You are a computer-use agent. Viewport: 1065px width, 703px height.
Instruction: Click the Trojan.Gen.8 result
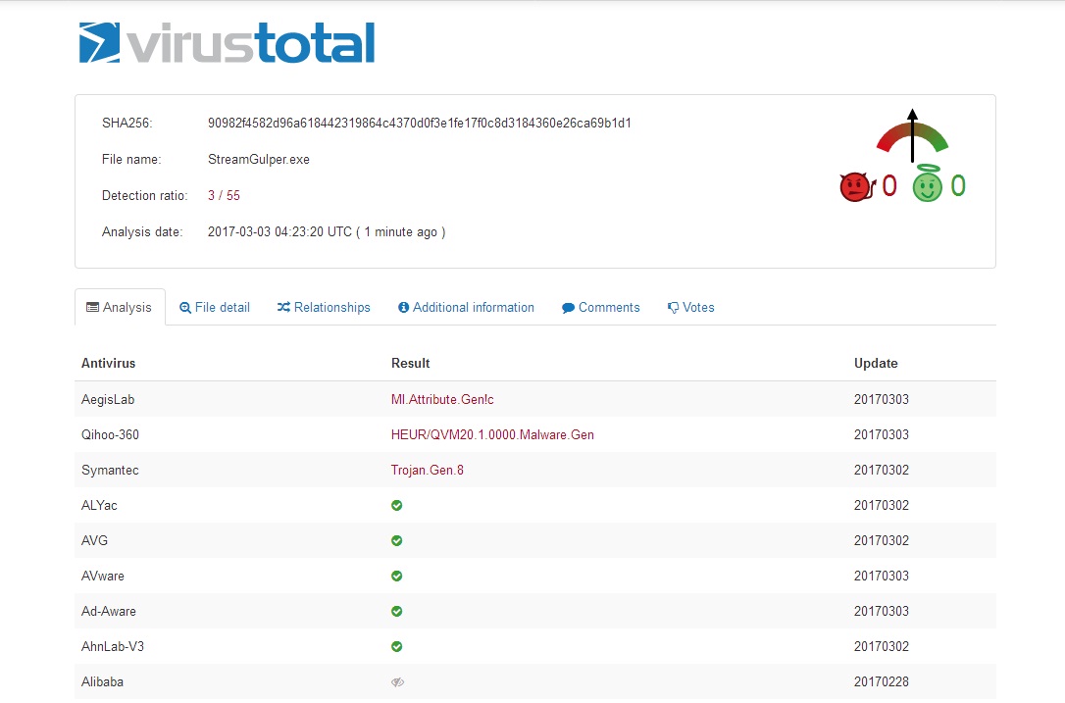428,470
